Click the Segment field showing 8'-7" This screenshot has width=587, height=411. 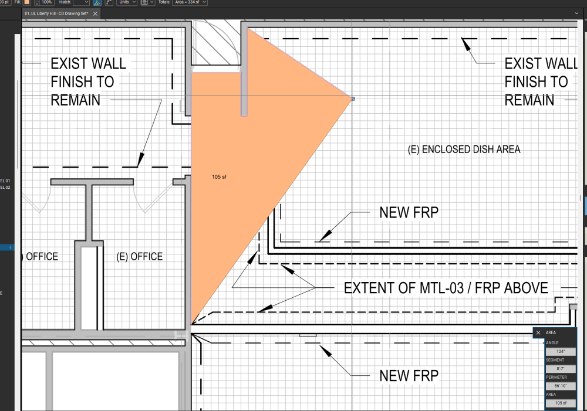[x=561, y=369]
